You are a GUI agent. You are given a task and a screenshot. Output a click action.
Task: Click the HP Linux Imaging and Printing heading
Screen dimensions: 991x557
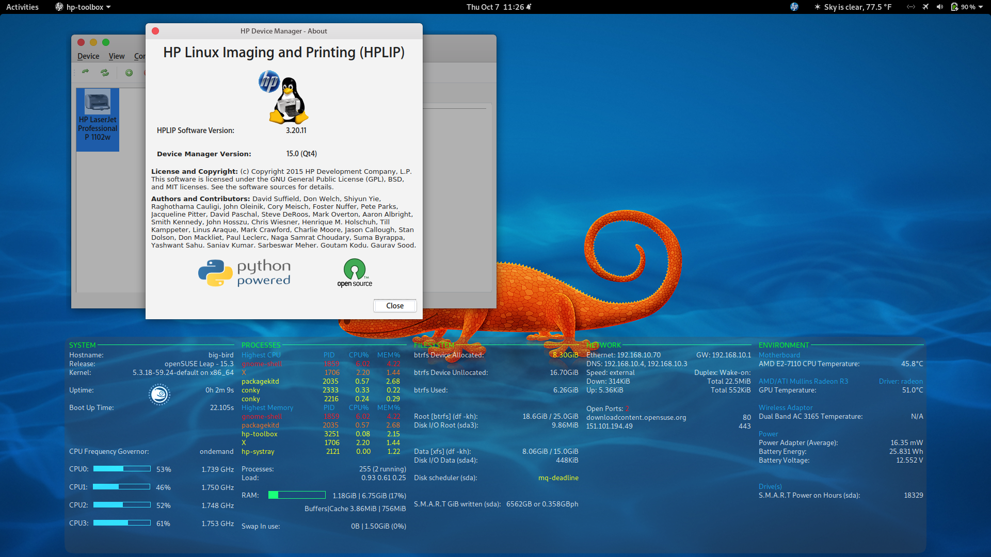point(284,53)
